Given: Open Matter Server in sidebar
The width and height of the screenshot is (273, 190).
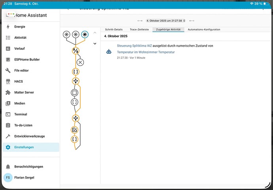Looking at the screenshot, I should (24, 92).
